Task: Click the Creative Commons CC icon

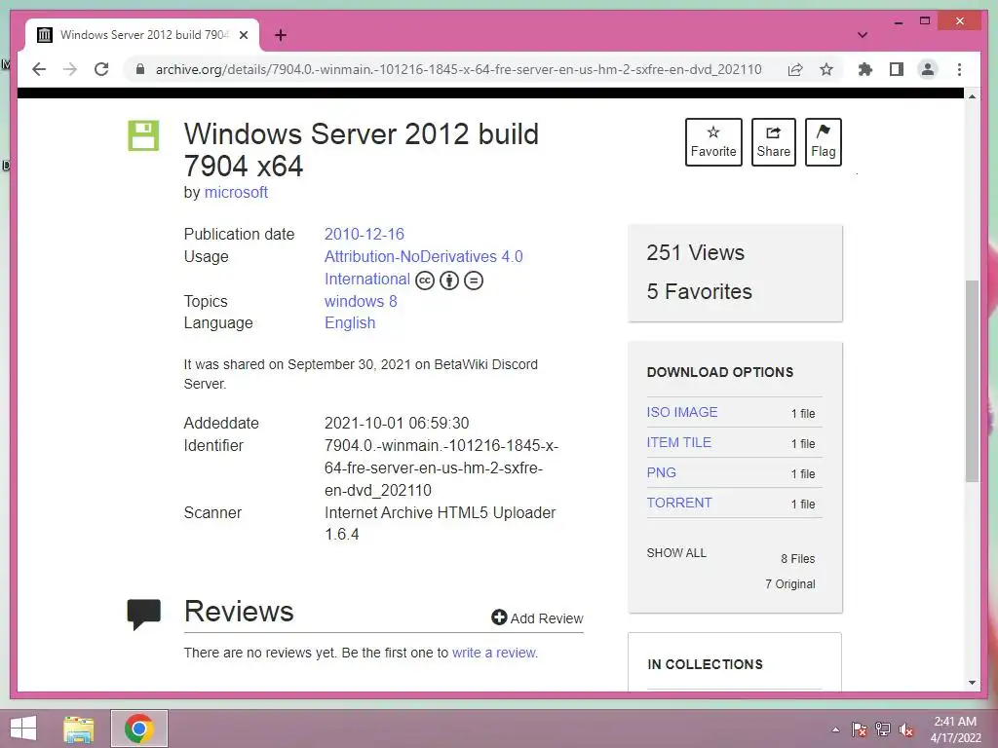Action: coord(425,280)
